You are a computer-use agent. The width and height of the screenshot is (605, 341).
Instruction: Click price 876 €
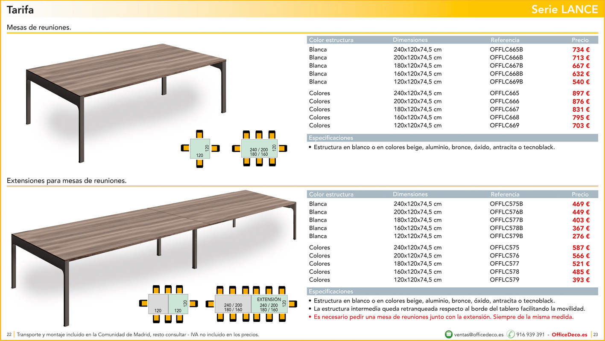coord(581,101)
